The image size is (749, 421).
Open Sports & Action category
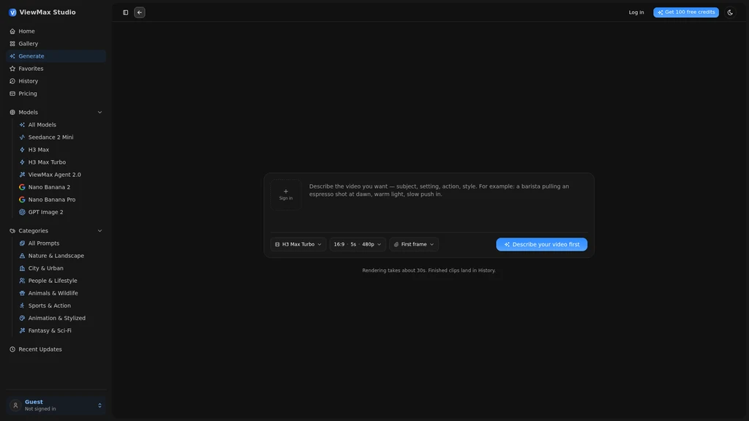[x=61, y=306]
